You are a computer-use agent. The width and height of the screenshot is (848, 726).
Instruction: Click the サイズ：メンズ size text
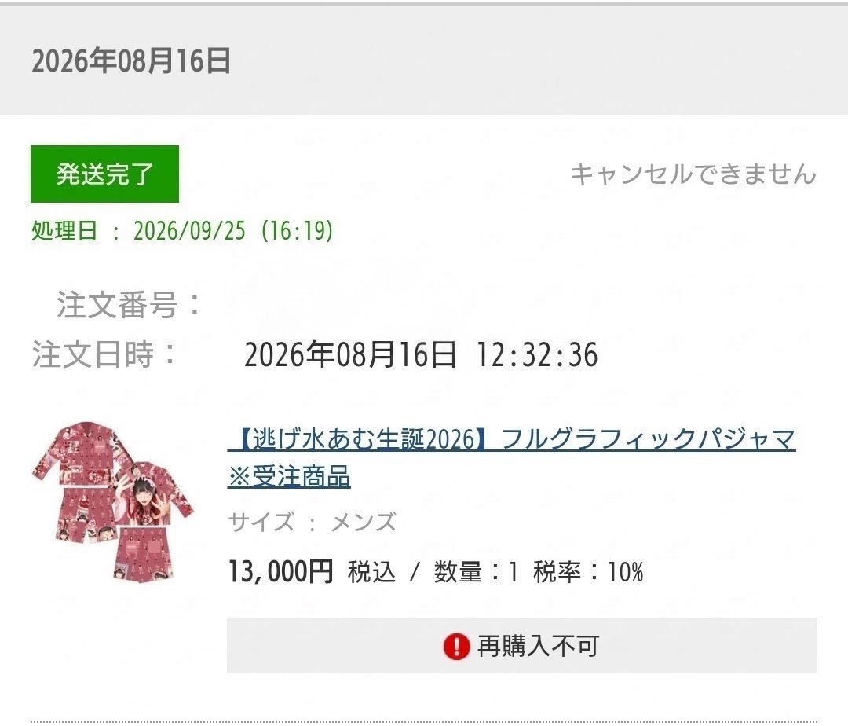[313, 522]
